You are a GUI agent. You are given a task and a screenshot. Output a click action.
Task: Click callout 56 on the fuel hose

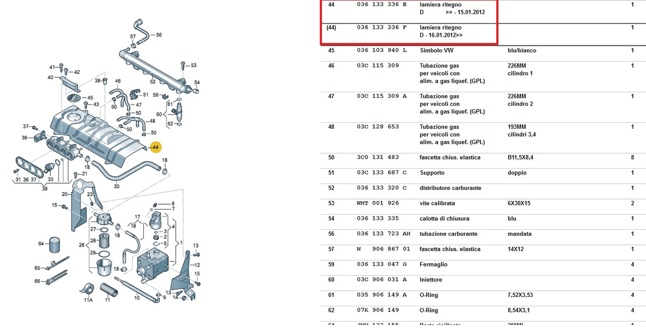point(159,35)
